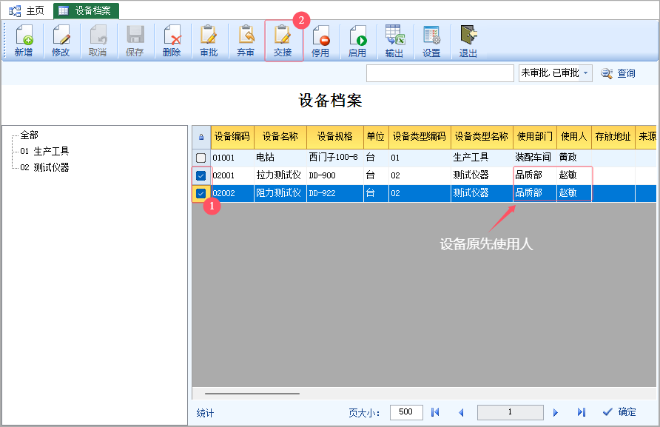Check the box for row 01001
660x427 pixels.
pyautogui.click(x=201, y=158)
